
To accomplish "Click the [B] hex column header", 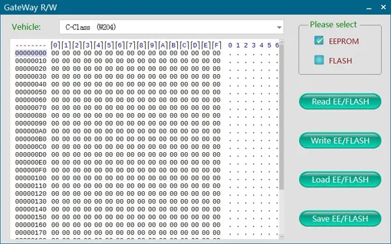I will [173, 46].
